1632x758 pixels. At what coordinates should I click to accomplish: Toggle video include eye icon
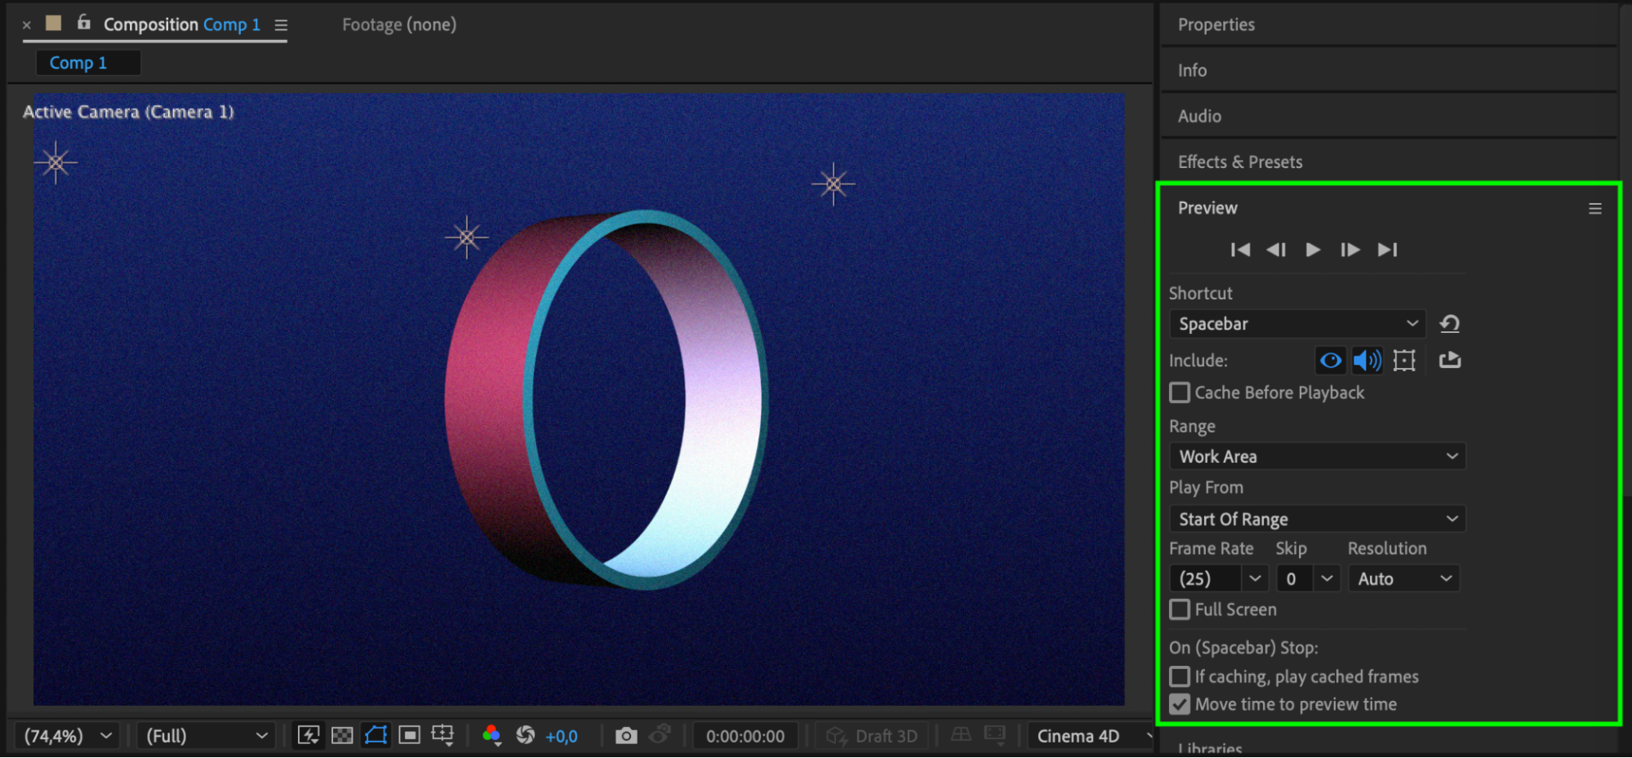tap(1330, 360)
